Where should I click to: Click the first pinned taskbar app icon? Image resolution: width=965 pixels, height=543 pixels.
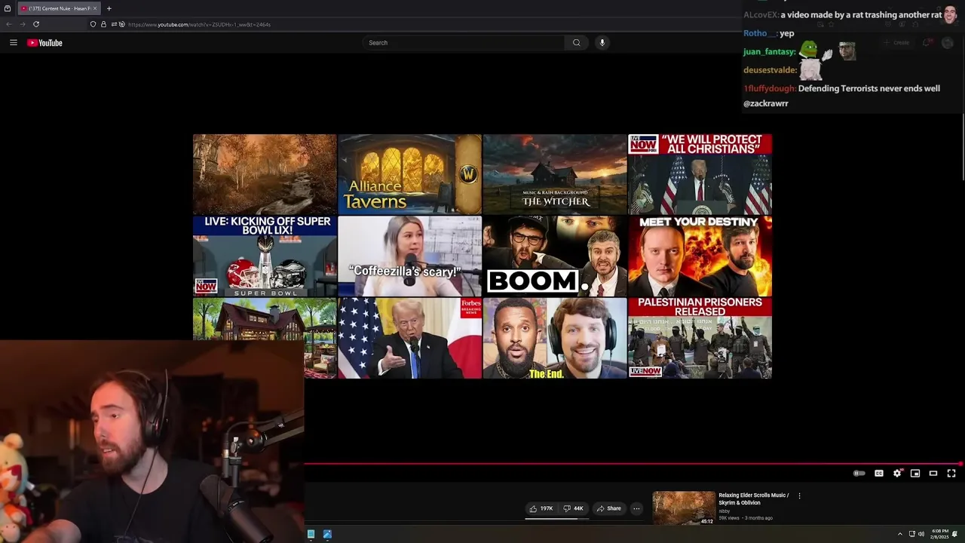click(311, 534)
